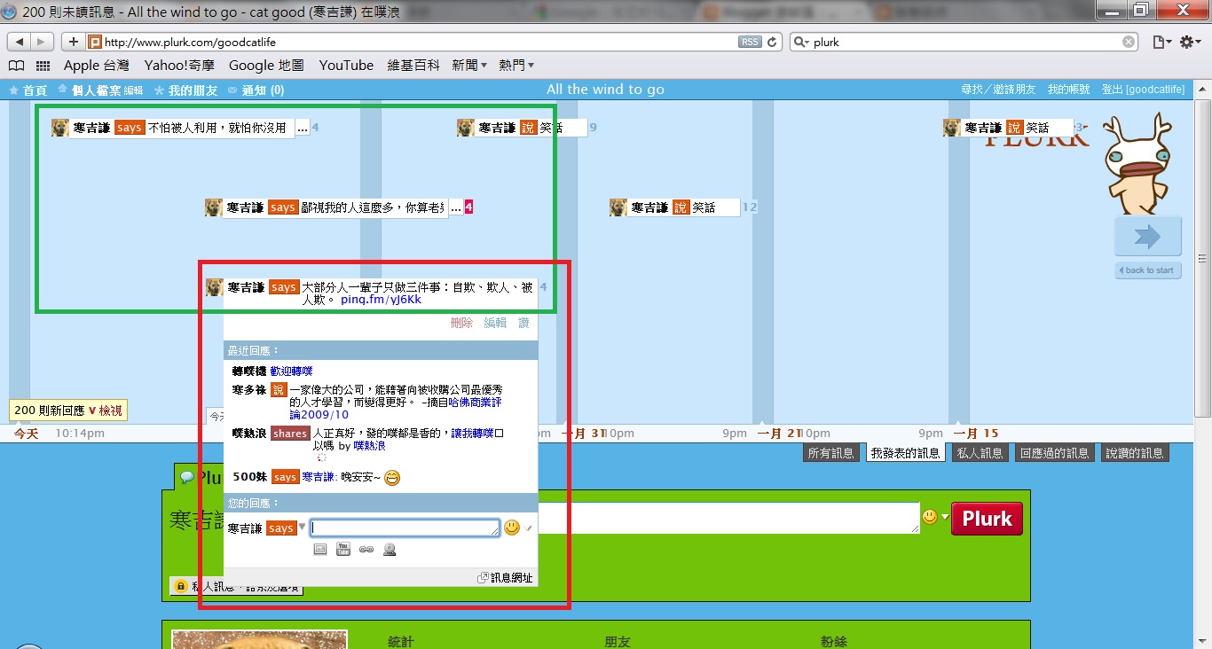Open the 哈佛商業評論2009/10 link

click(x=397, y=408)
